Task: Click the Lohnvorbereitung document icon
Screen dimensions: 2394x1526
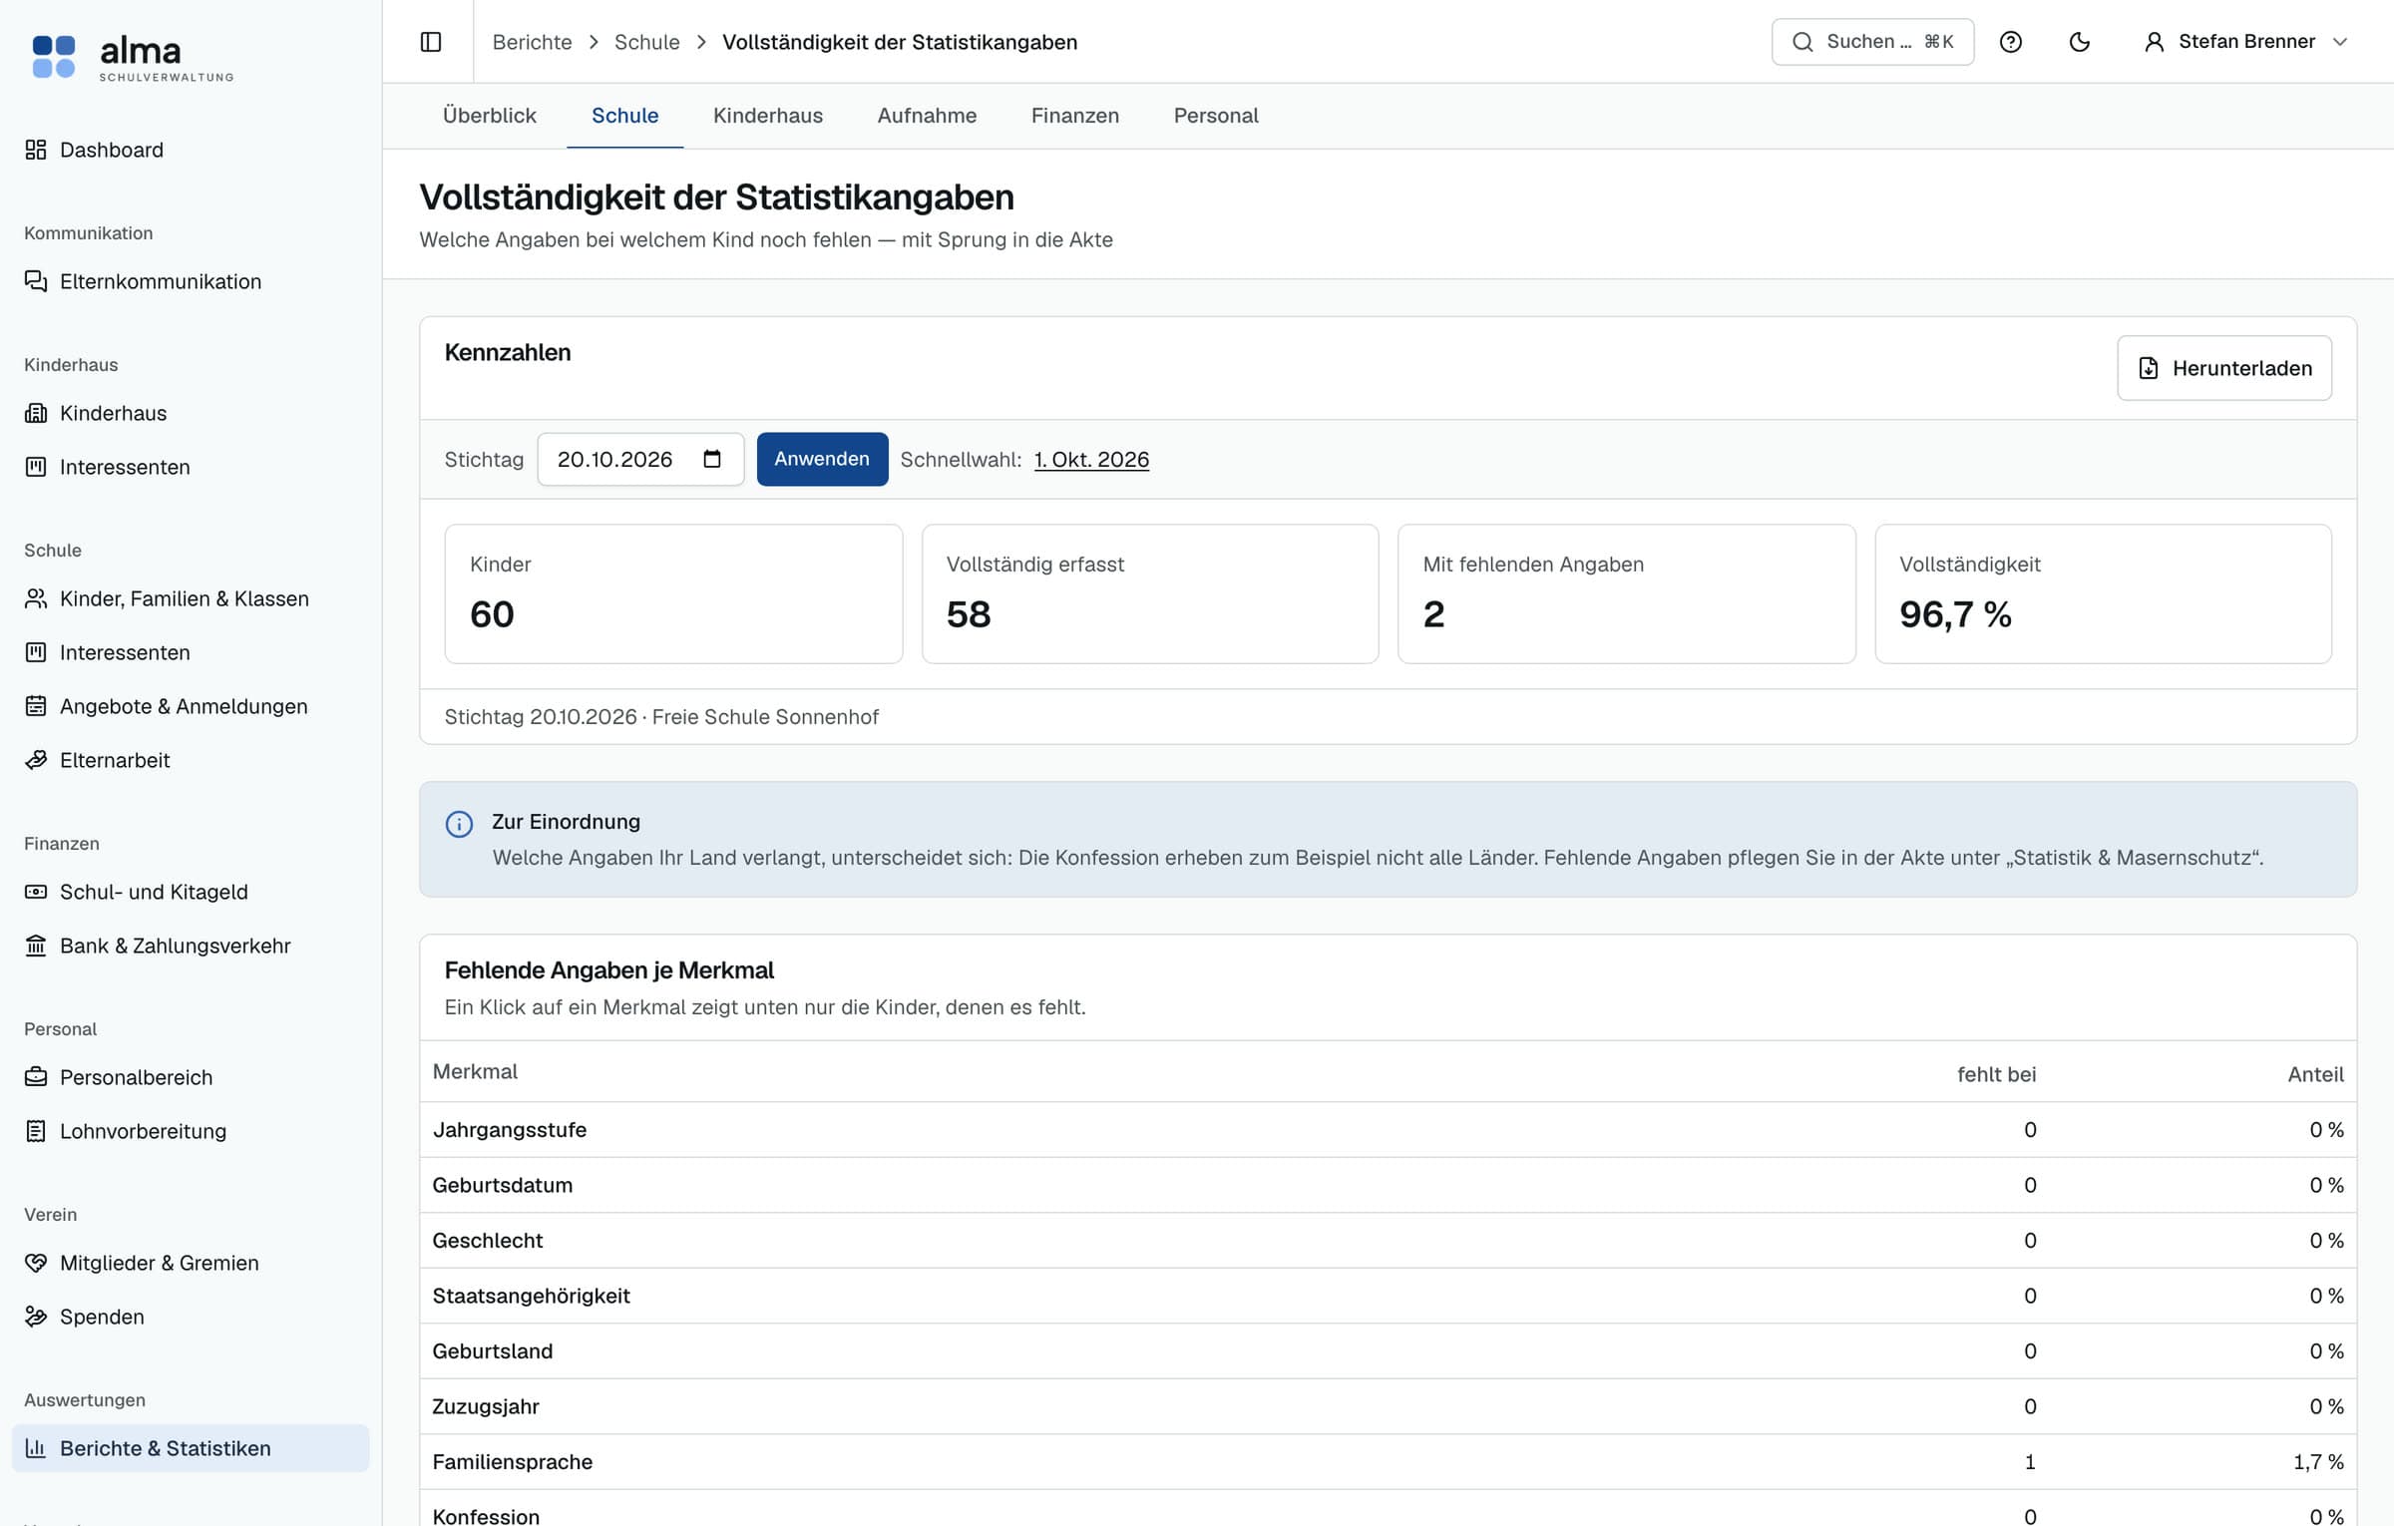Action: click(36, 1131)
